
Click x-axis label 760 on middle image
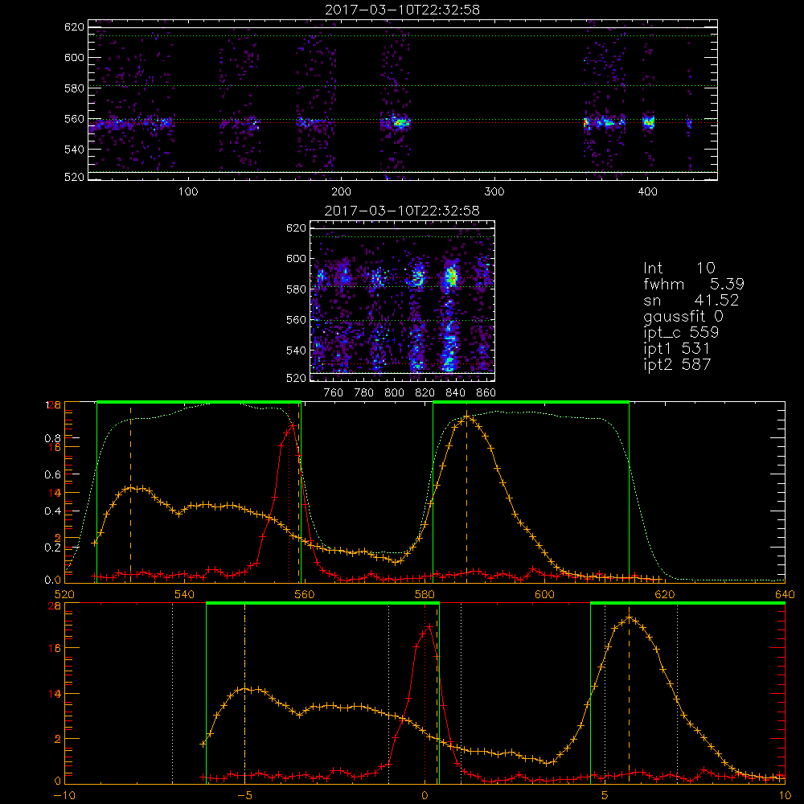coord(334,393)
